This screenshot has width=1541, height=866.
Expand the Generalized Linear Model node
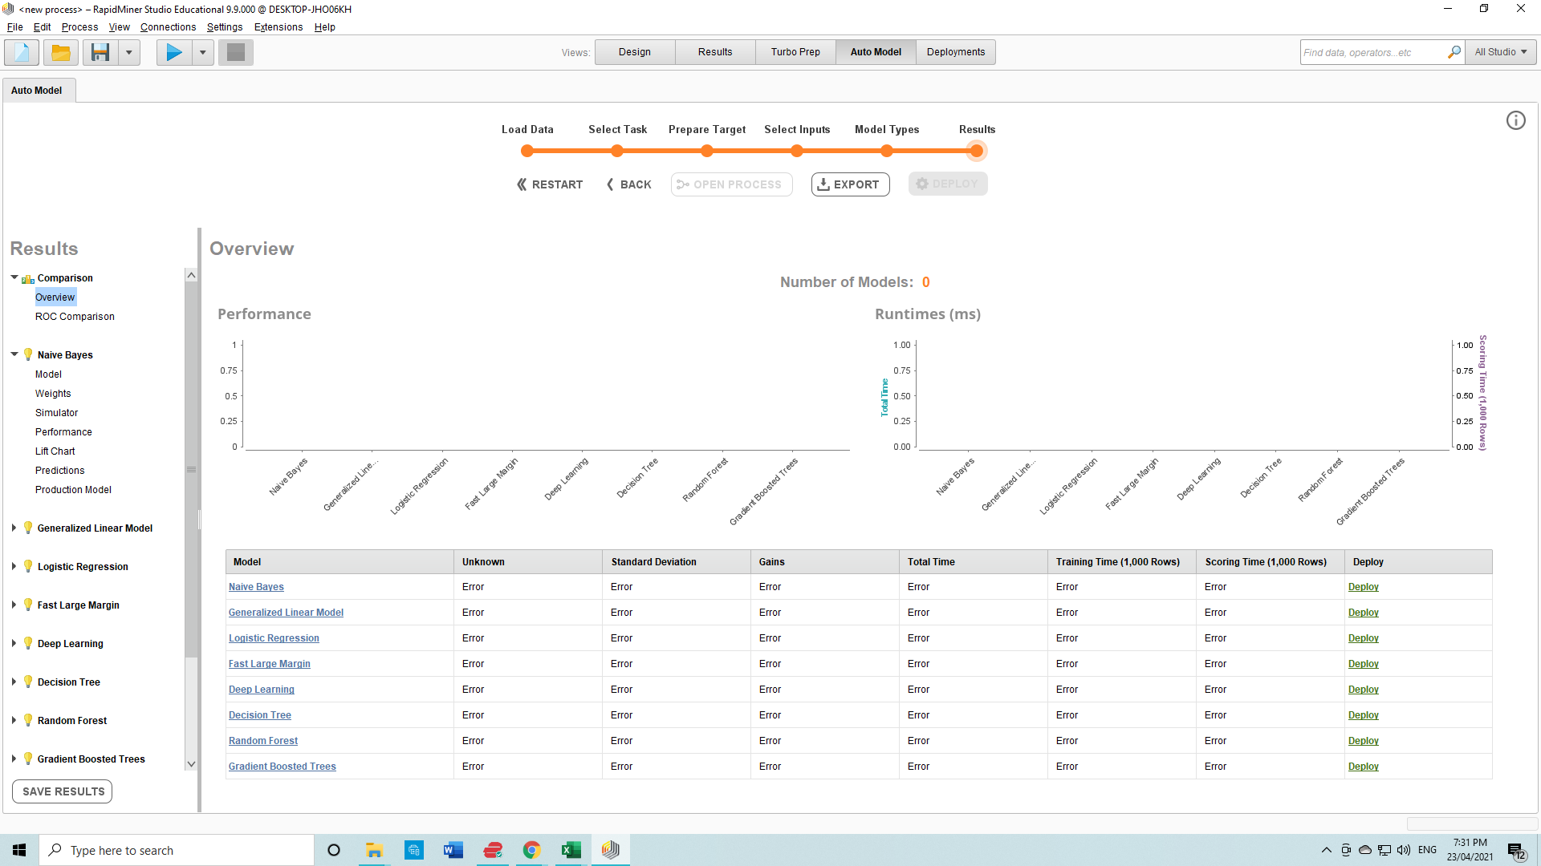coord(14,528)
